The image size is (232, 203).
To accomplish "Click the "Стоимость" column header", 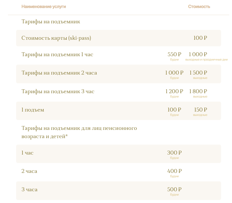I will pyautogui.click(x=199, y=7).
